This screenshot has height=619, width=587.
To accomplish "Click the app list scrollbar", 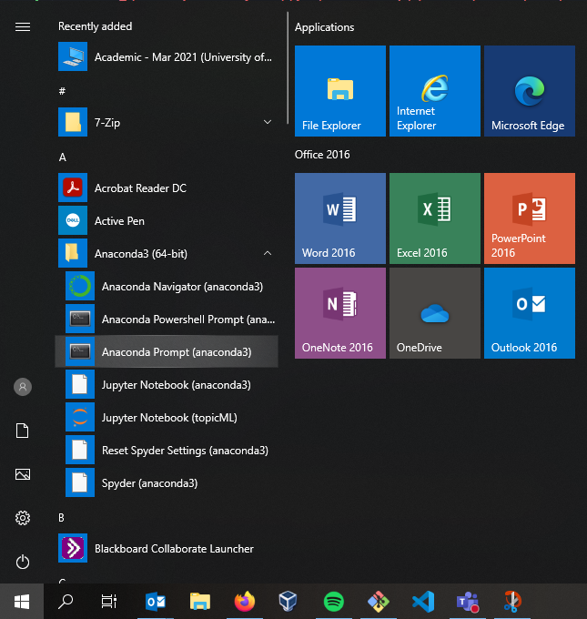I will (288, 68).
